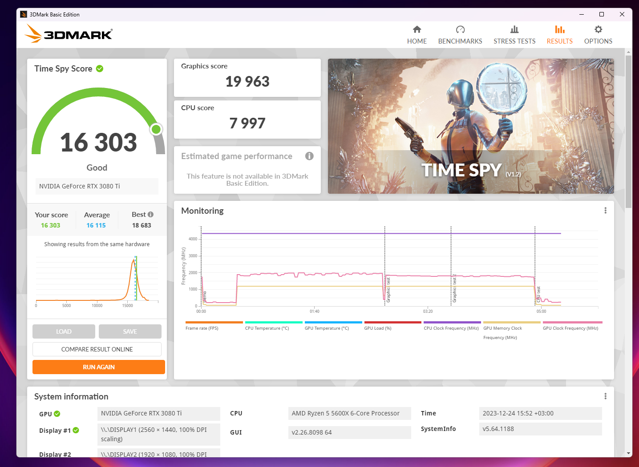The width and height of the screenshot is (639, 467).
Task: Click the Time Spy score 16 303
Action: 98,142
